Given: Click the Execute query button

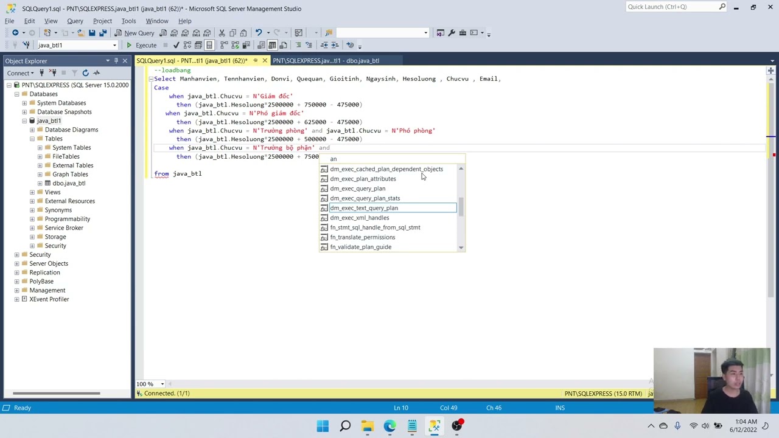Looking at the screenshot, I should click(141, 45).
